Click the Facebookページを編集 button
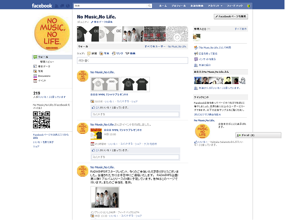 click(x=230, y=16)
